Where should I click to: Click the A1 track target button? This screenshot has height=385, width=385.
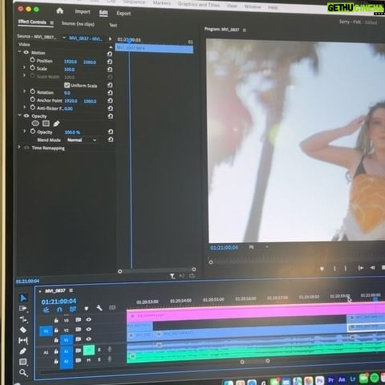click(x=67, y=351)
